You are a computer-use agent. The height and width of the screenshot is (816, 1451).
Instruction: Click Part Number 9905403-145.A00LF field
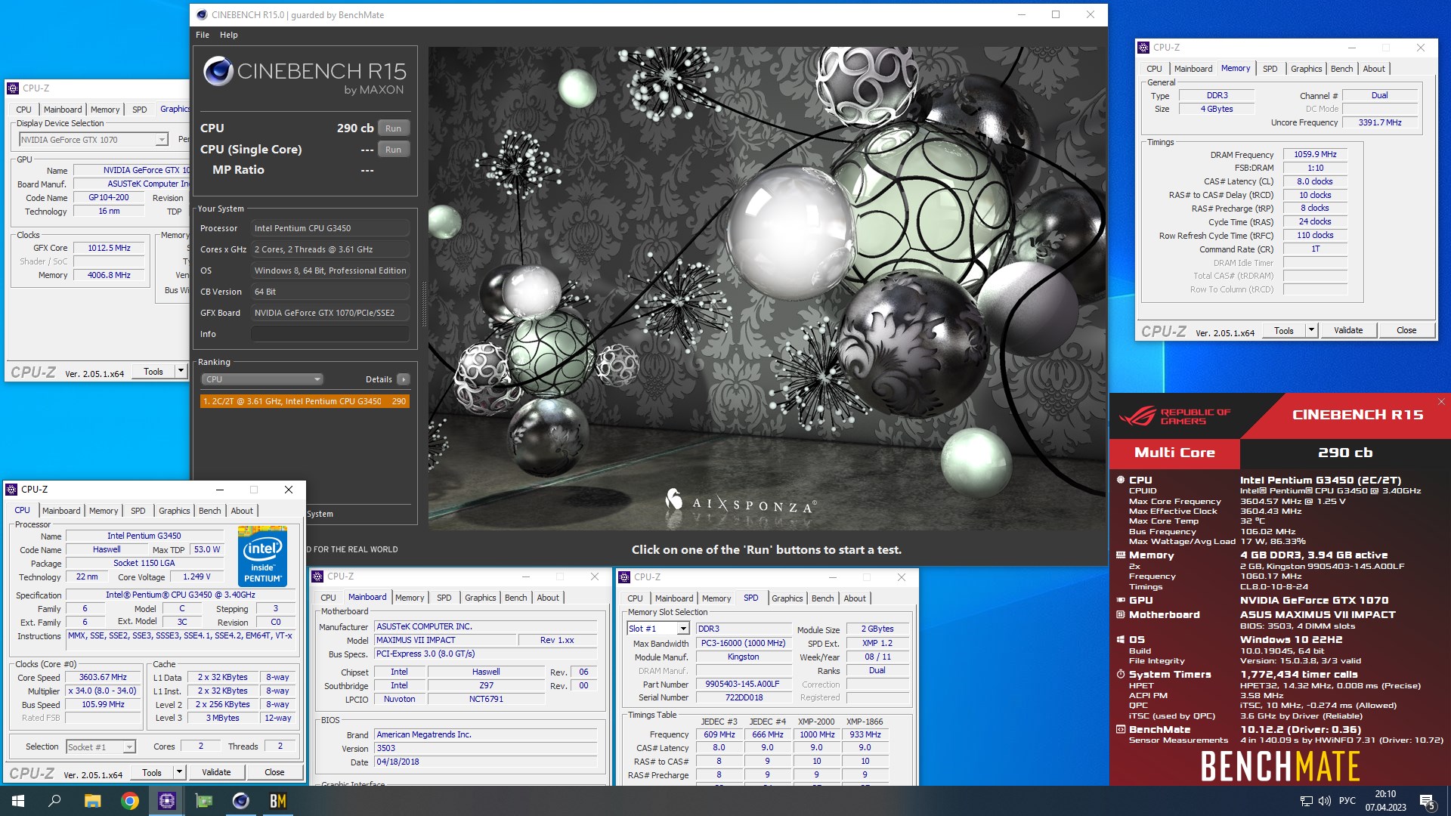pyautogui.click(x=743, y=685)
